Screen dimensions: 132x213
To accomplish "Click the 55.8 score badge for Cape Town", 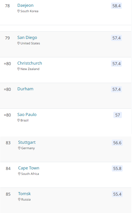I will (x=117, y=168).
